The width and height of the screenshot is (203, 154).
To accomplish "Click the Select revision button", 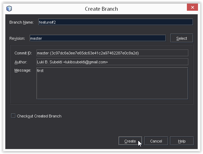I will 182,38.
